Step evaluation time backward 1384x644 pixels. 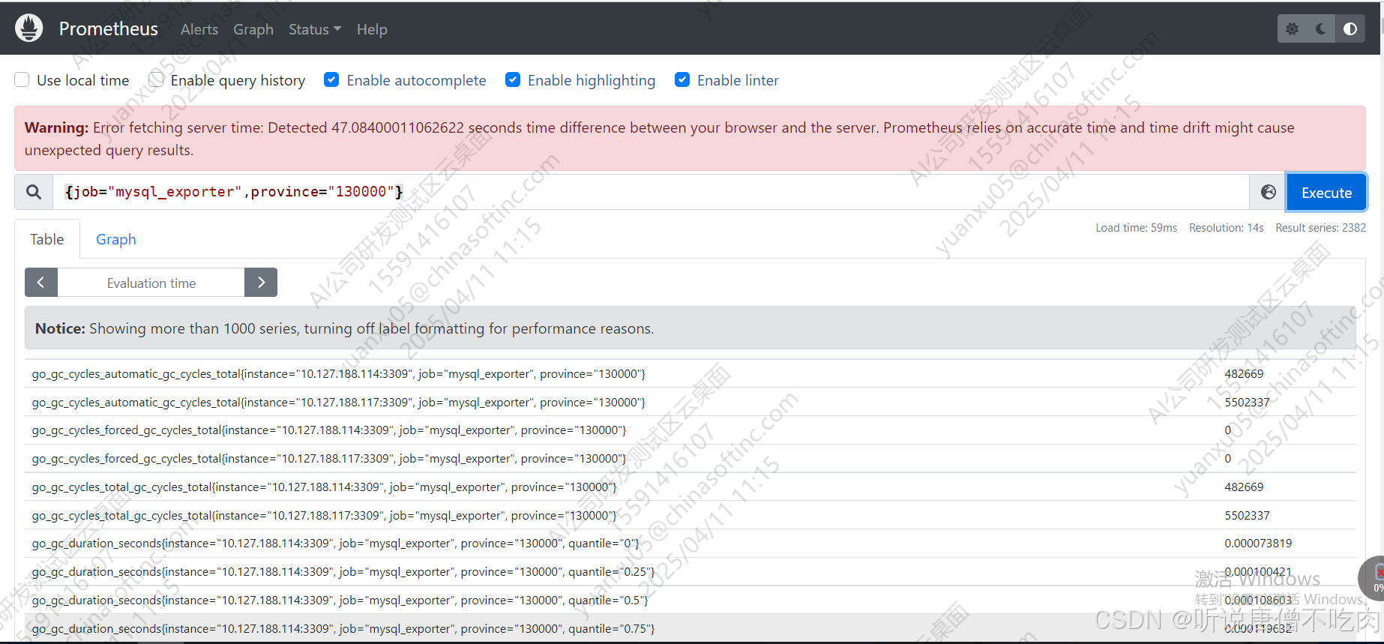[x=41, y=283]
